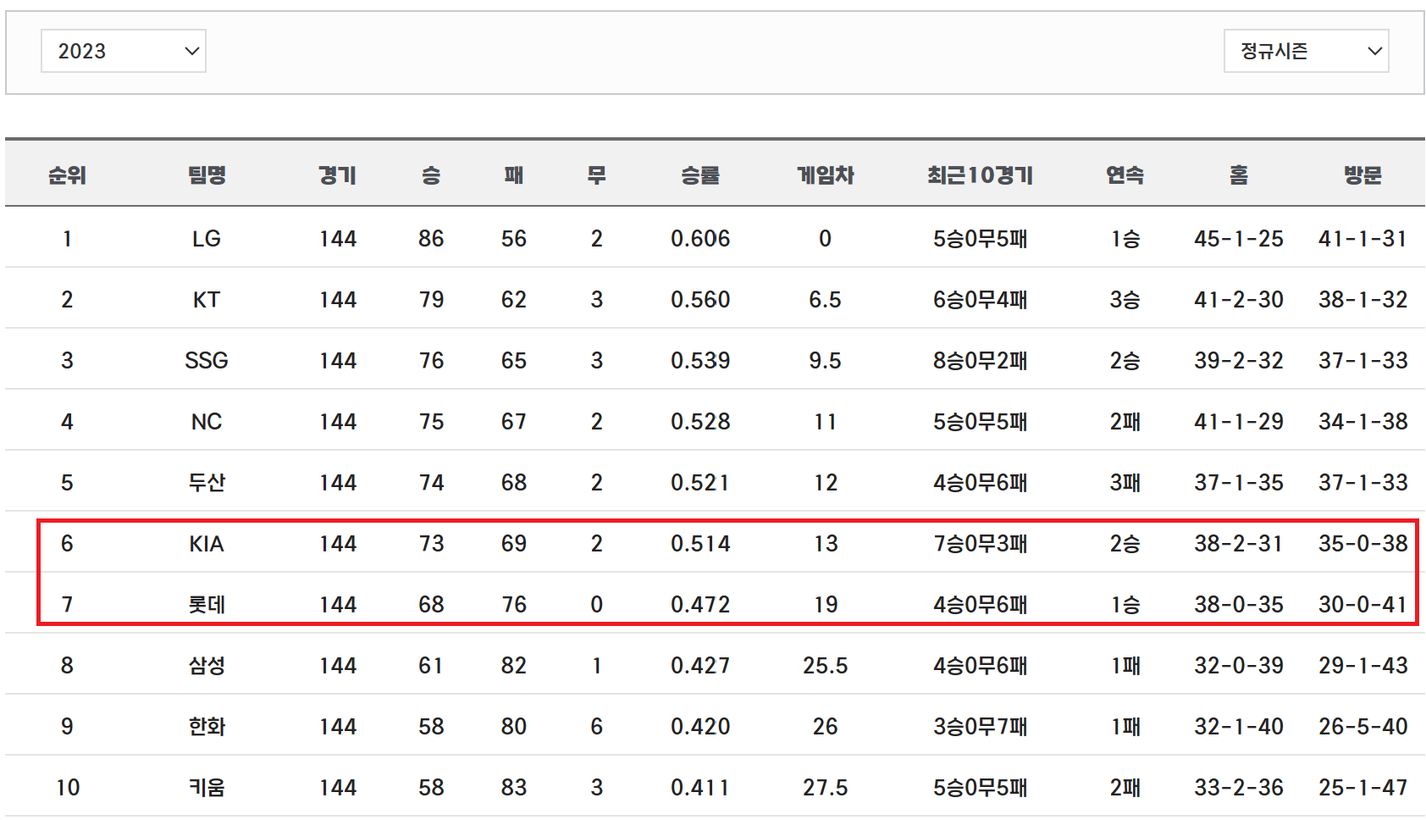
Task: Select the KIA team name
Action: point(207,544)
